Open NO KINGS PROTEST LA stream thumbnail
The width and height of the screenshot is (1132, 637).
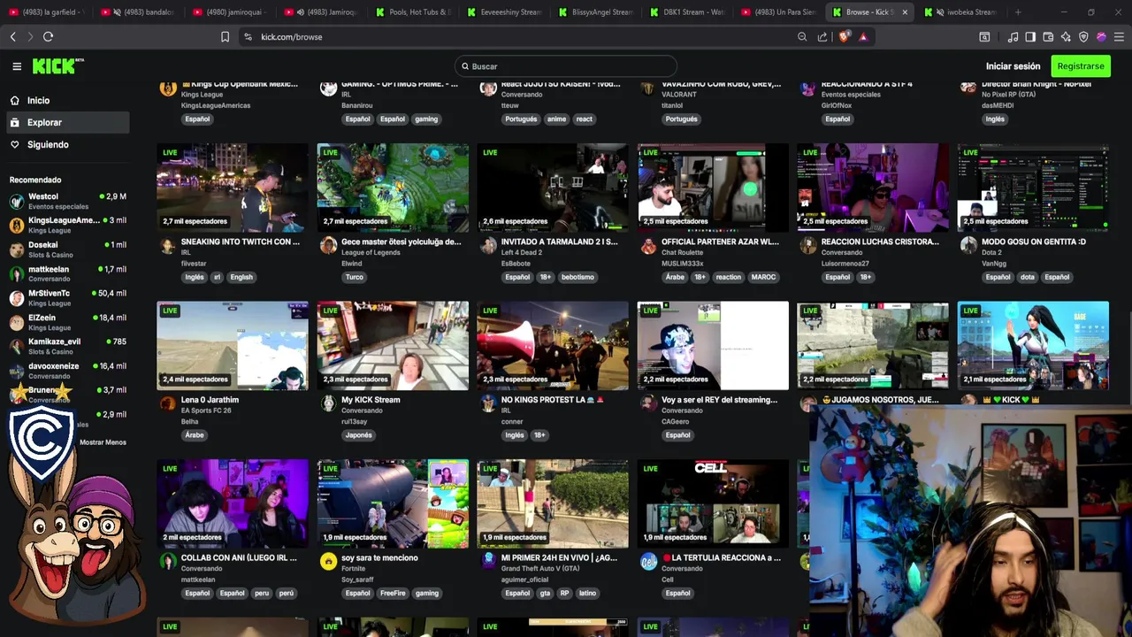pyautogui.click(x=553, y=345)
